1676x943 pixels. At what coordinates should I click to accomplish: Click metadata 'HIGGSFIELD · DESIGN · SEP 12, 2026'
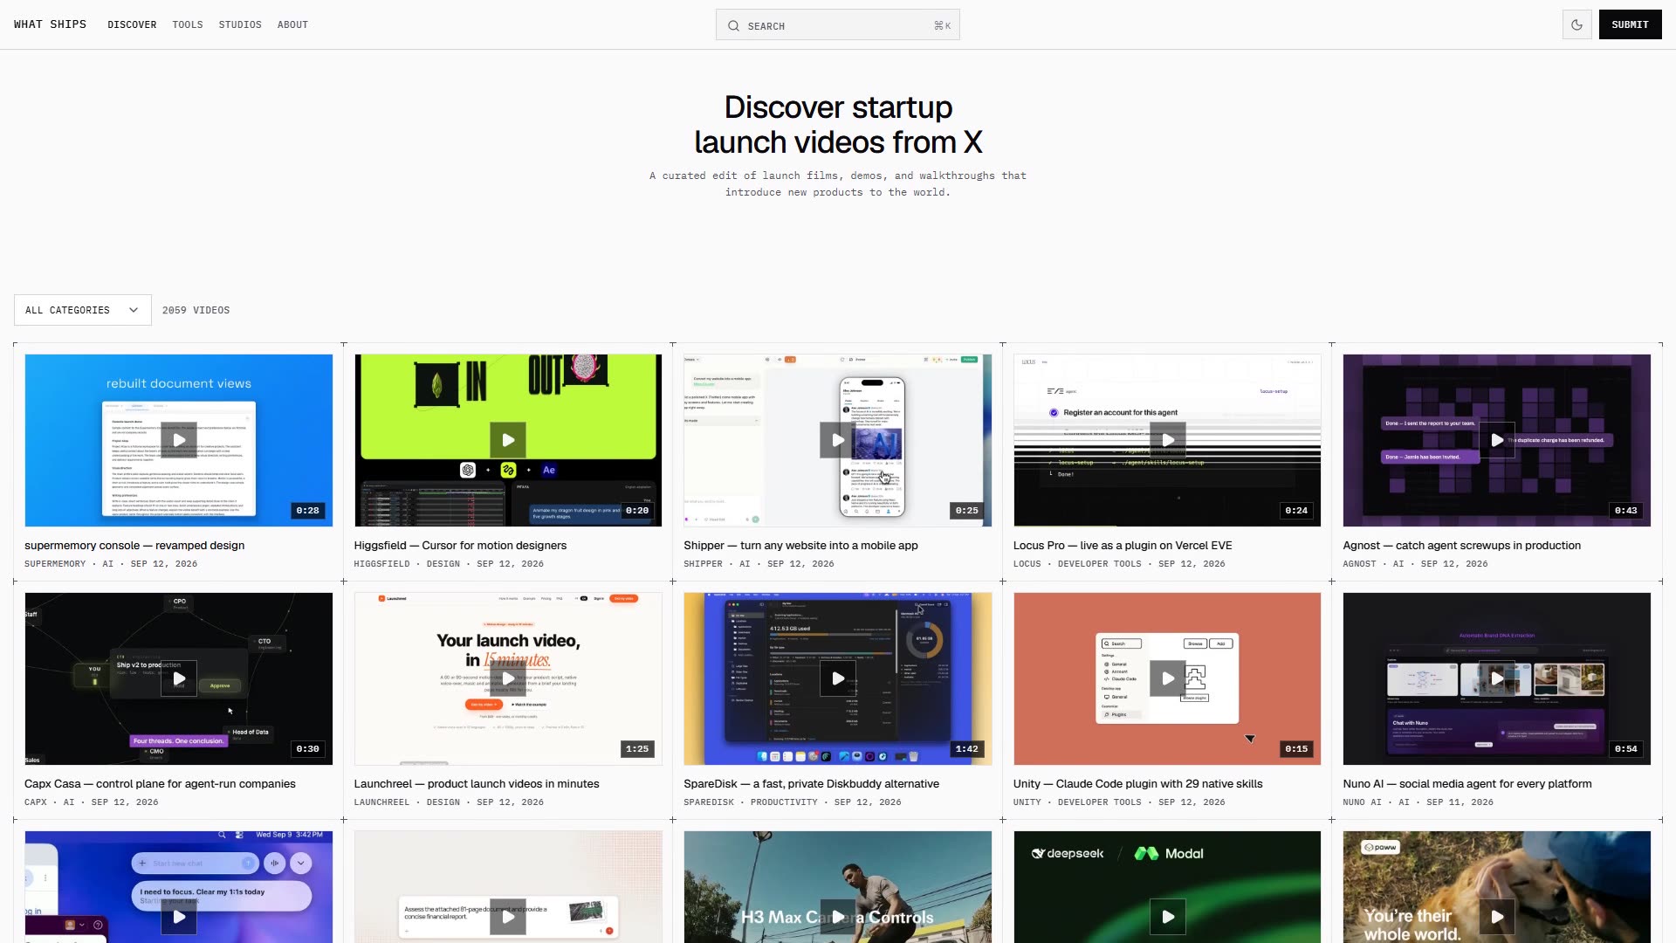pos(449,564)
